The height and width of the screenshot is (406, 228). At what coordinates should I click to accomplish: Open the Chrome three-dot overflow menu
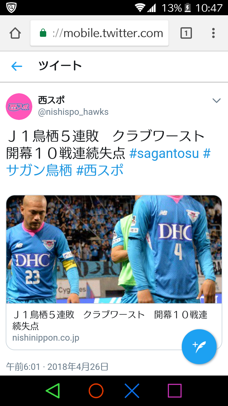[x=213, y=33]
